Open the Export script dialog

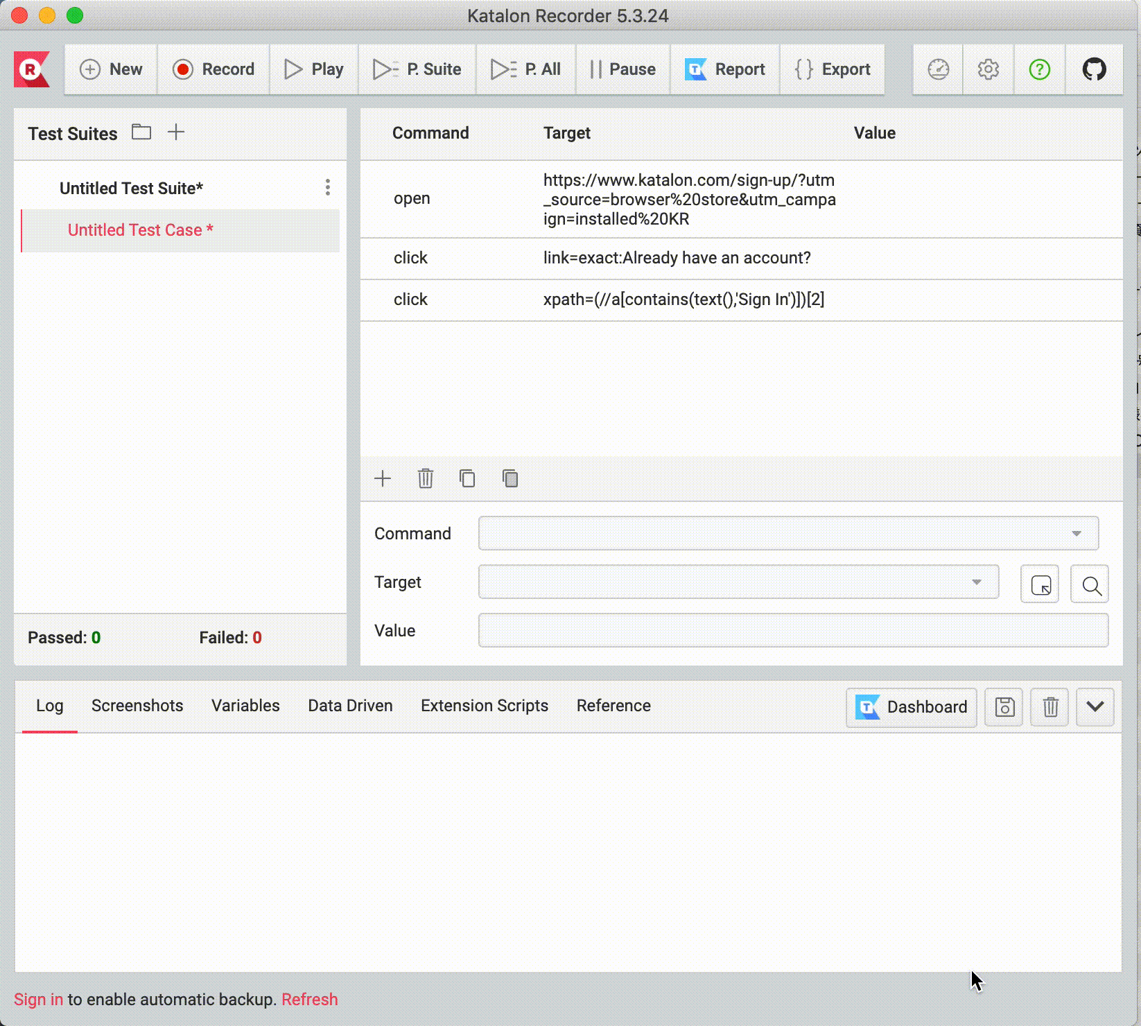pos(833,69)
